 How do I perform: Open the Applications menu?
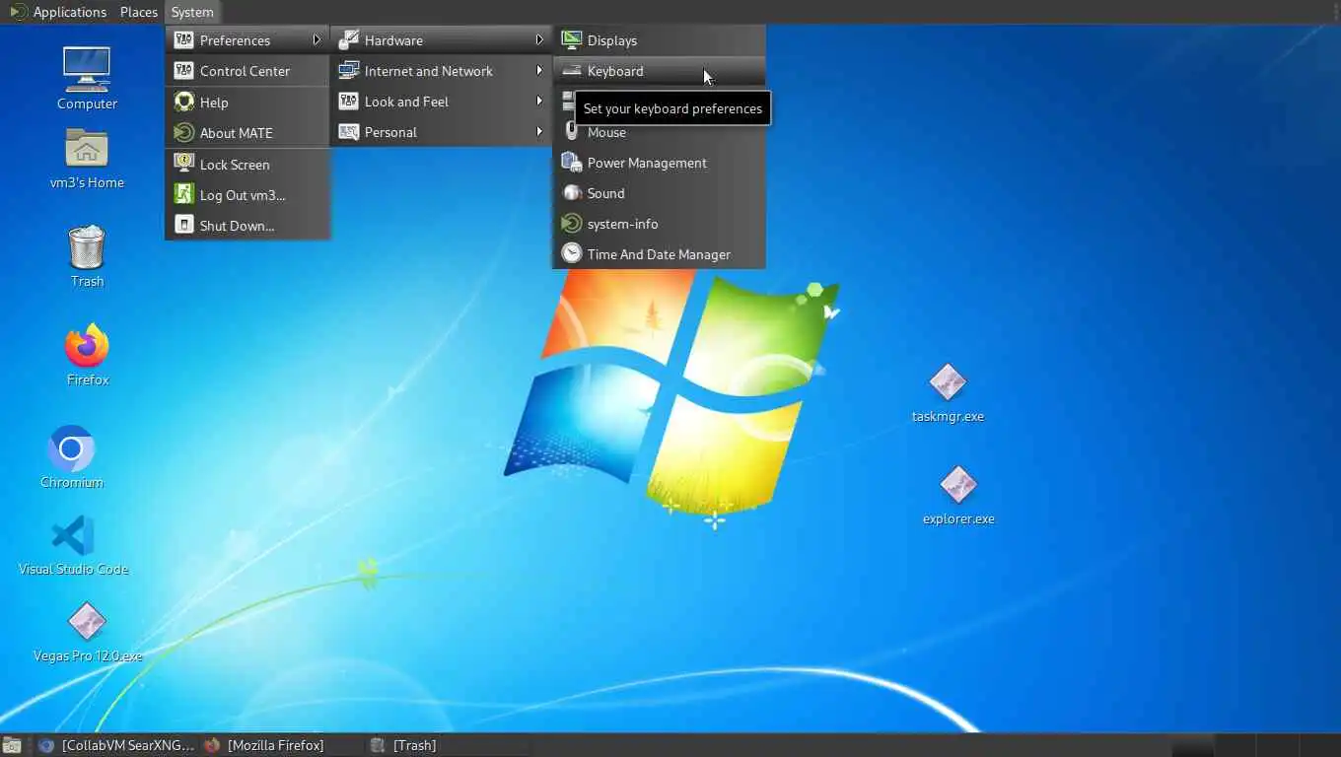[58, 12]
